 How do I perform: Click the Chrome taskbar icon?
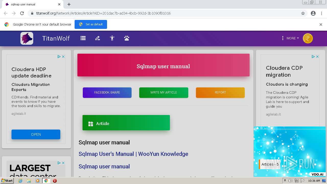click(46, 180)
